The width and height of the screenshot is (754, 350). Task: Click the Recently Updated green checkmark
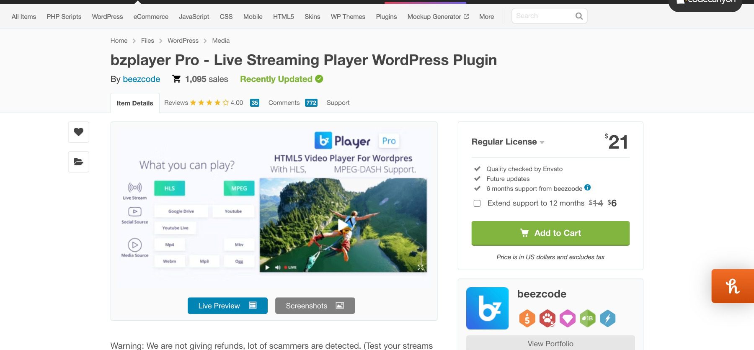pos(319,79)
